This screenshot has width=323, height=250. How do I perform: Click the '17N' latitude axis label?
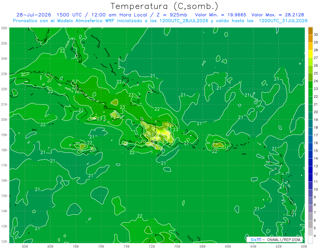pos(4,165)
